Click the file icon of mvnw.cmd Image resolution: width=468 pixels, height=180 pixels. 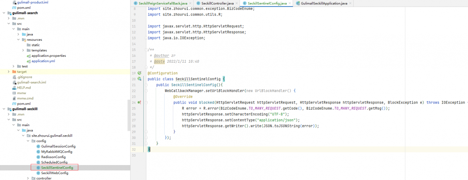point(14,98)
